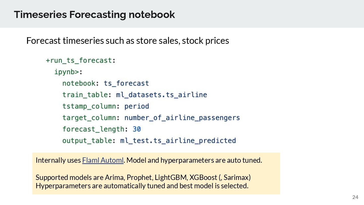364x205 pixels.
Task: Click the subtitle about store sales forecasting
Action: [x=128, y=41]
